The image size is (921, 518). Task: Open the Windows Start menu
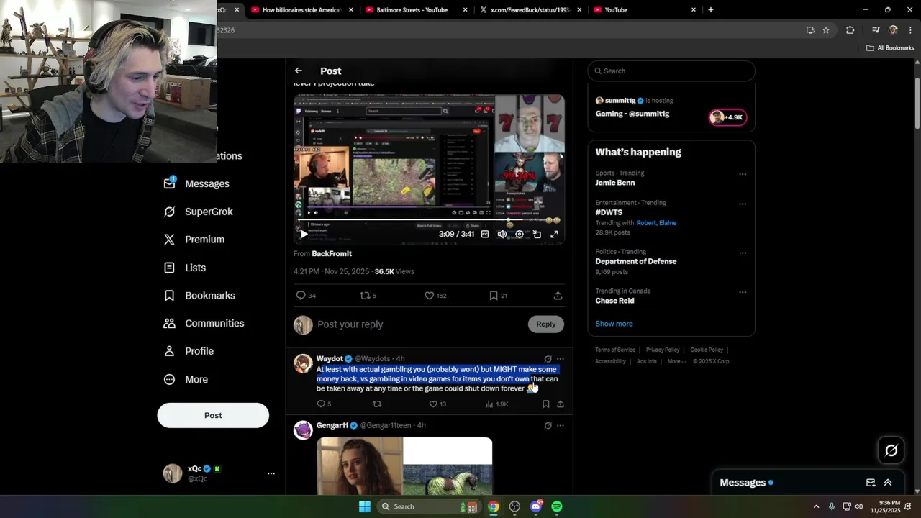365,506
